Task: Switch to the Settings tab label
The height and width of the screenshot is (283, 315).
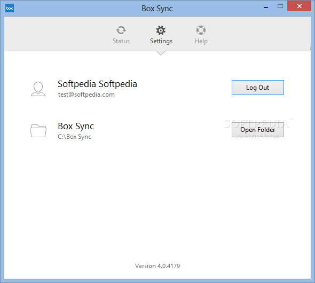Action: [x=161, y=41]
